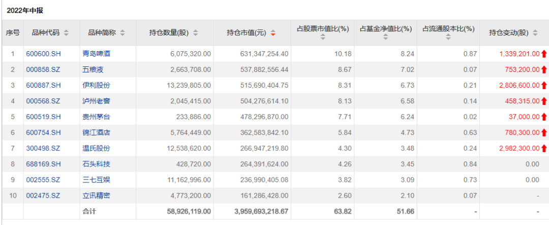Select position change 1,339,201.00

tap(520, 54)
